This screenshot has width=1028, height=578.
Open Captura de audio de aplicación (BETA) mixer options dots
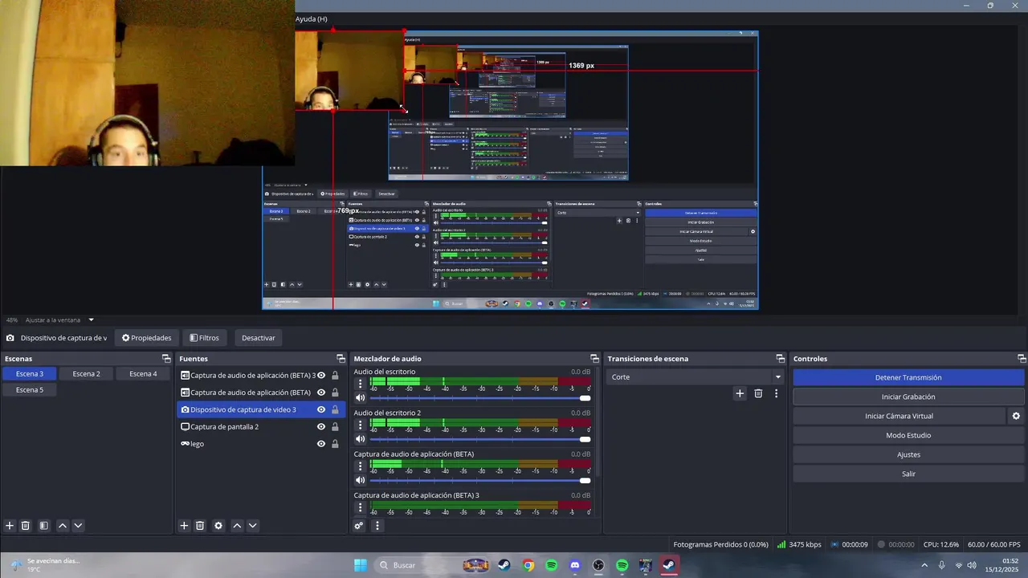click(x=360, y=466)
